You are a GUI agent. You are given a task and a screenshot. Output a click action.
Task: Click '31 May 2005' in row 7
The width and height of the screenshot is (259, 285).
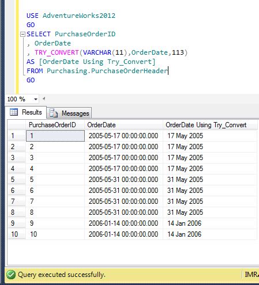[x=185, y=202]
